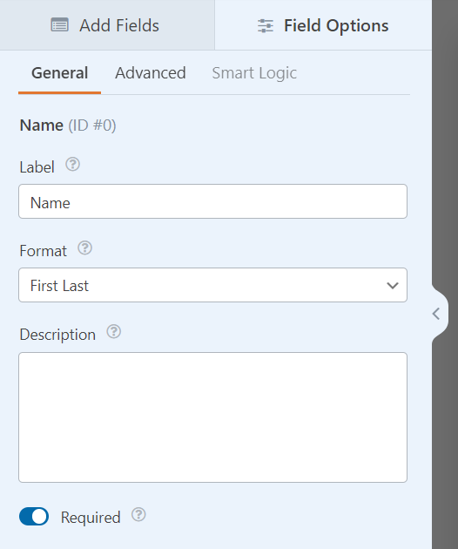Click the dark gray preview area on the right
The width and height of the screenshot is (458, 549).
(445, 140)
